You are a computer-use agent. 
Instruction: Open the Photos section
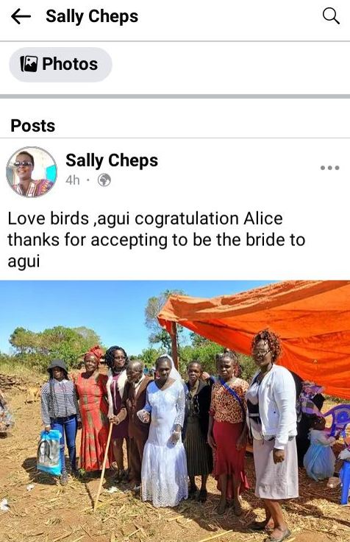(60, 64)
